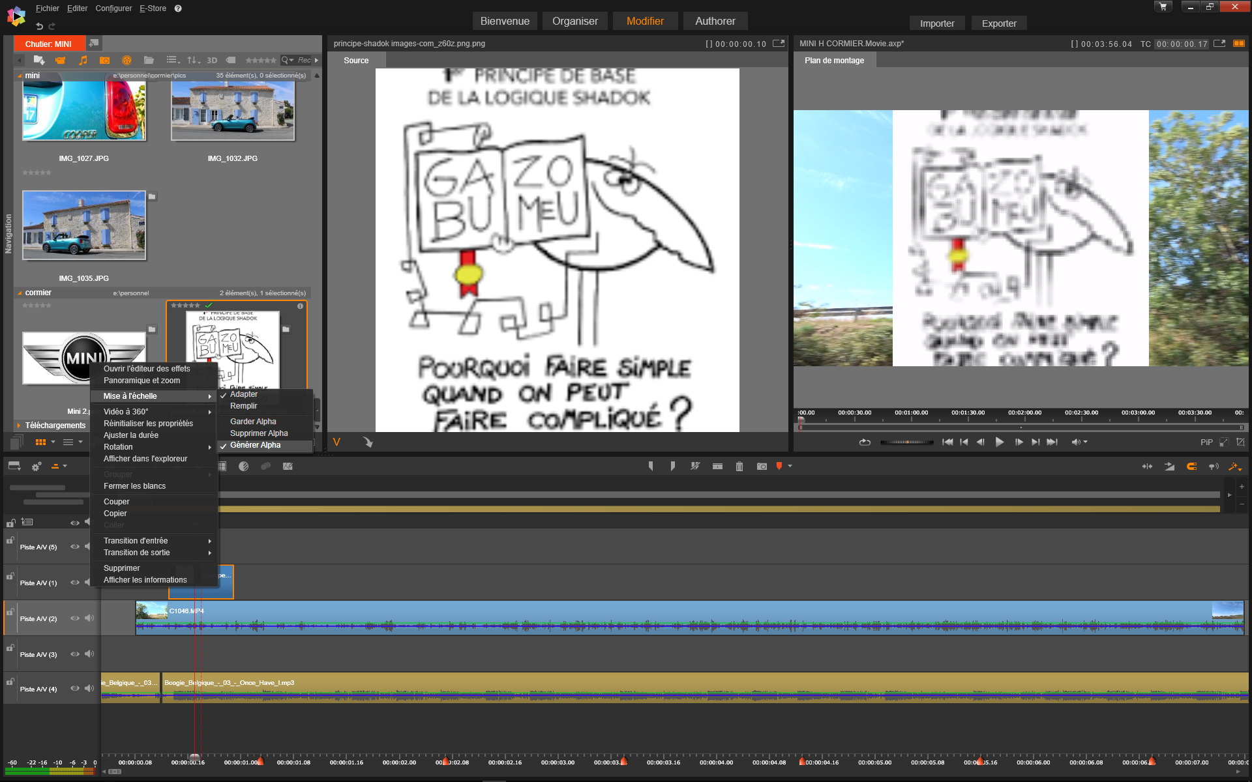Select Remplir in scaling submenu
The width and height of the screenshot is (1252, 782).
pyautogui.click(x=244, y=406)
